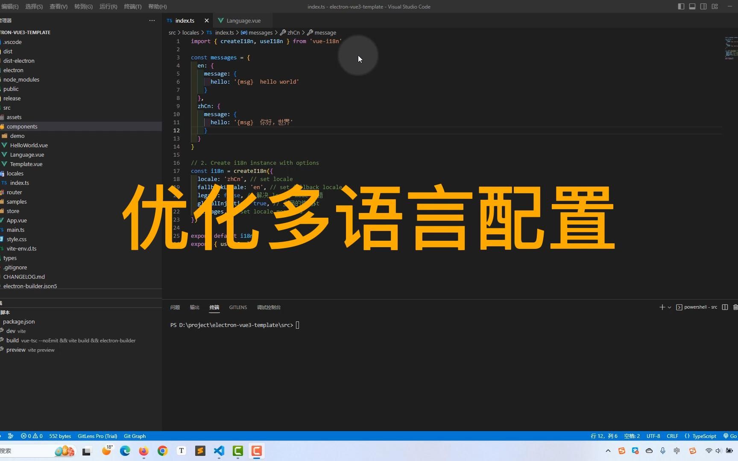Open Google Chrome from the taskbar
738x461 pixels.
(162, 451)
